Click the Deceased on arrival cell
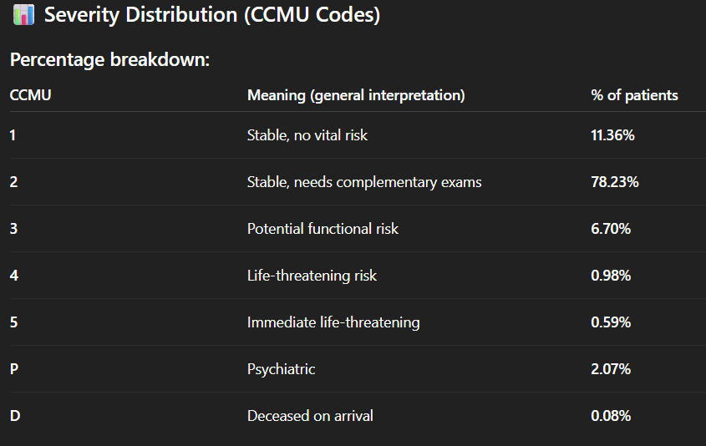Viewport: 706px width, 446px height. point(308,416)
